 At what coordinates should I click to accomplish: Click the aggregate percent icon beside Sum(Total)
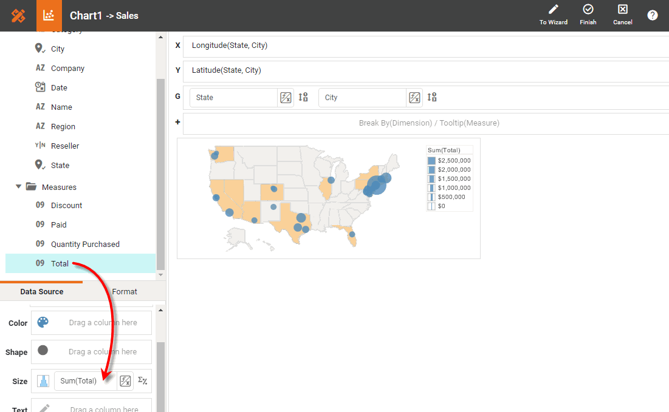click(142, 381)
